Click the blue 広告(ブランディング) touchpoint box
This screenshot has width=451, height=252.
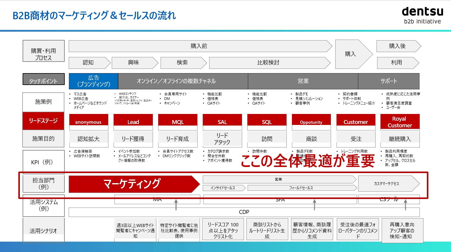(93, 81)
